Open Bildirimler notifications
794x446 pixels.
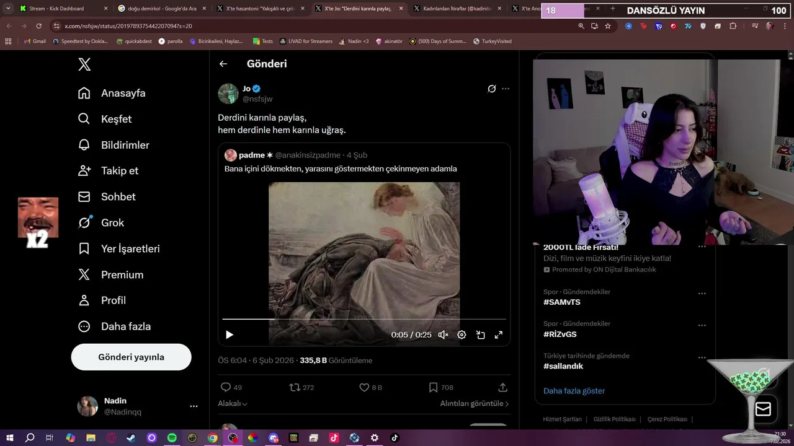tap(114, 145)
